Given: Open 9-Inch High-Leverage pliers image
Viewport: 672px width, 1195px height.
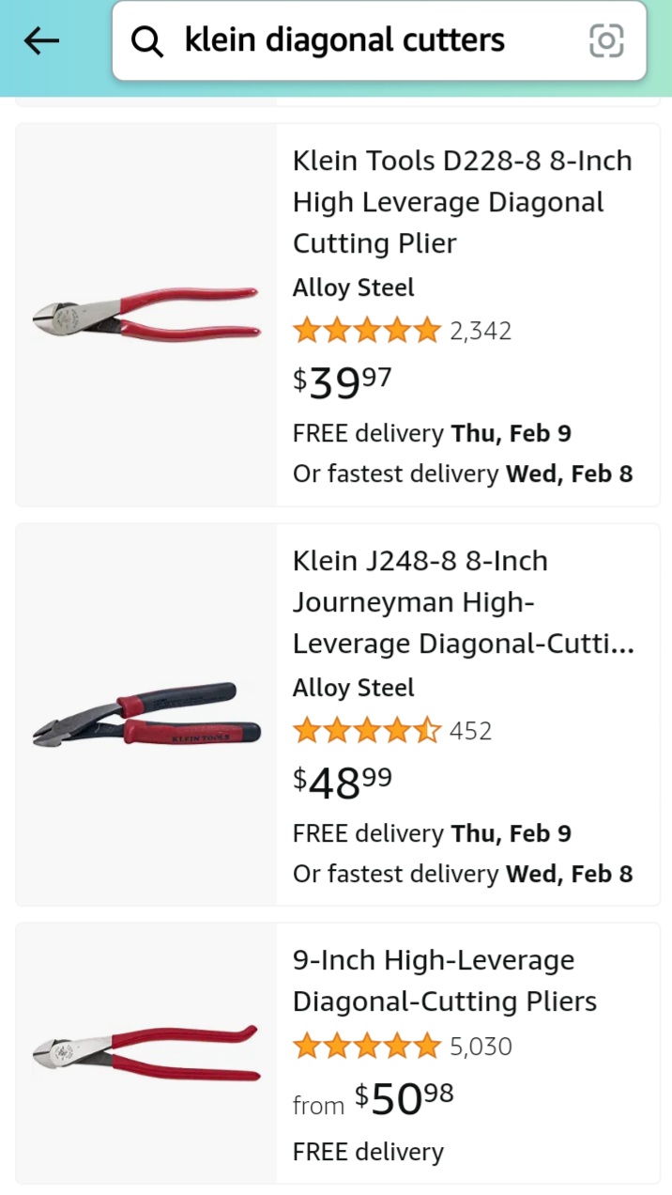Looking at the screenshot, I should tap(146, 1052).
